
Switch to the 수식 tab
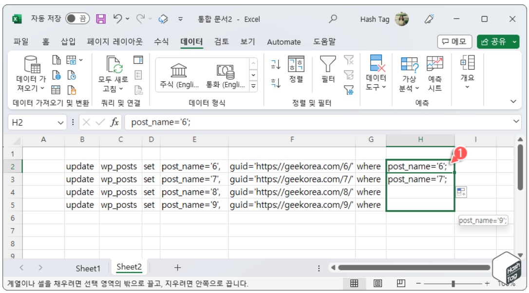point(161,42)
